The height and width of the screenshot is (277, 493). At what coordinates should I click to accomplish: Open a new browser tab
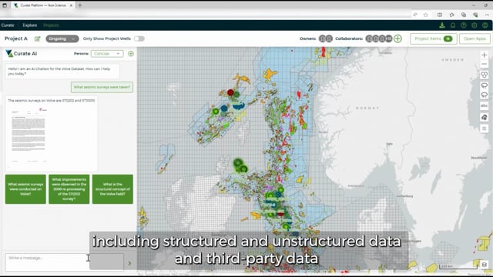tap(80, 5)
